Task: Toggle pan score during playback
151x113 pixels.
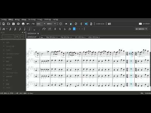Action: [x=86, y=24]
